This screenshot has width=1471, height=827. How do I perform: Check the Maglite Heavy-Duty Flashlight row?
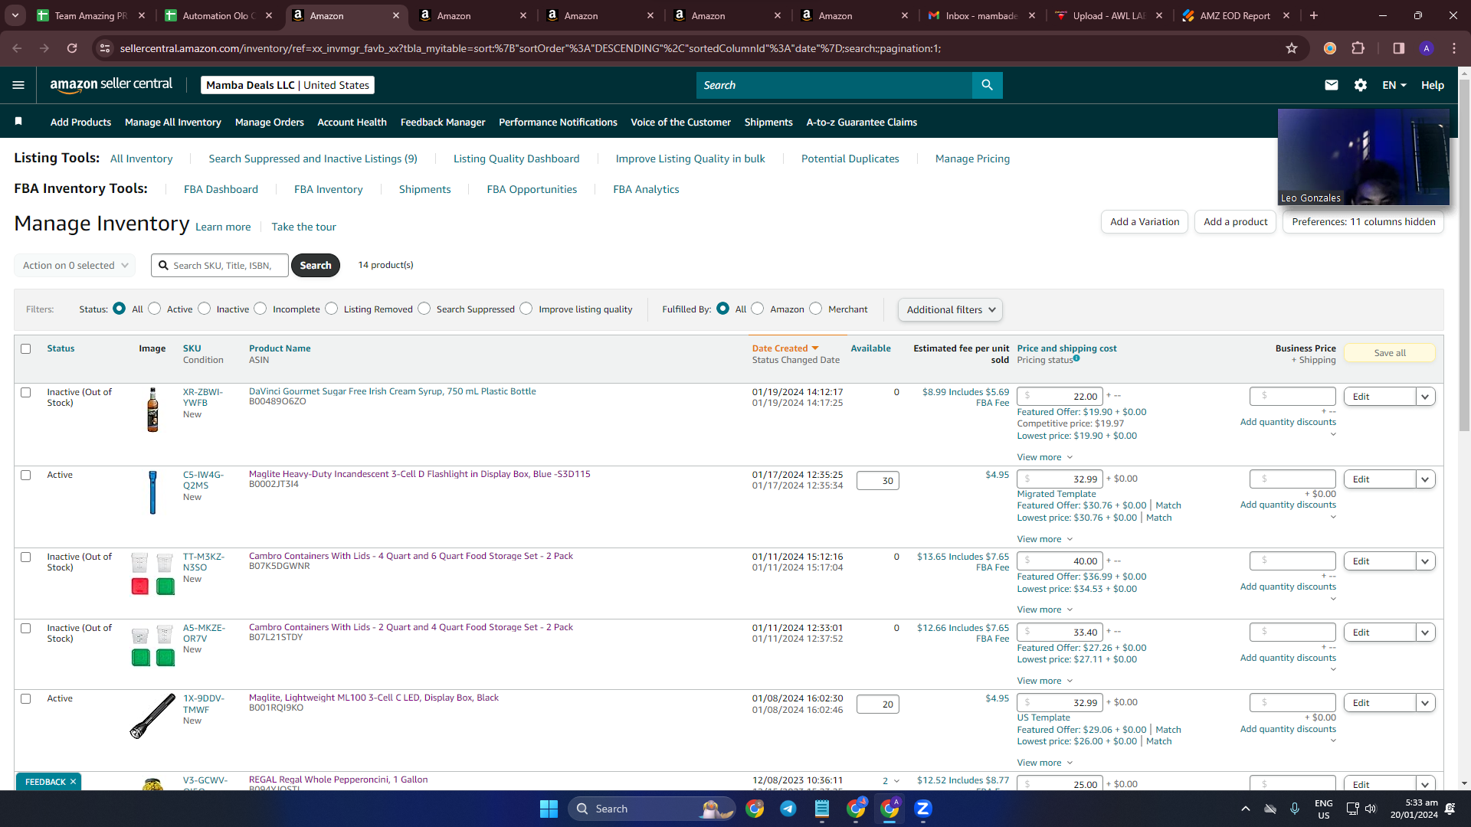tap(26, 476)
